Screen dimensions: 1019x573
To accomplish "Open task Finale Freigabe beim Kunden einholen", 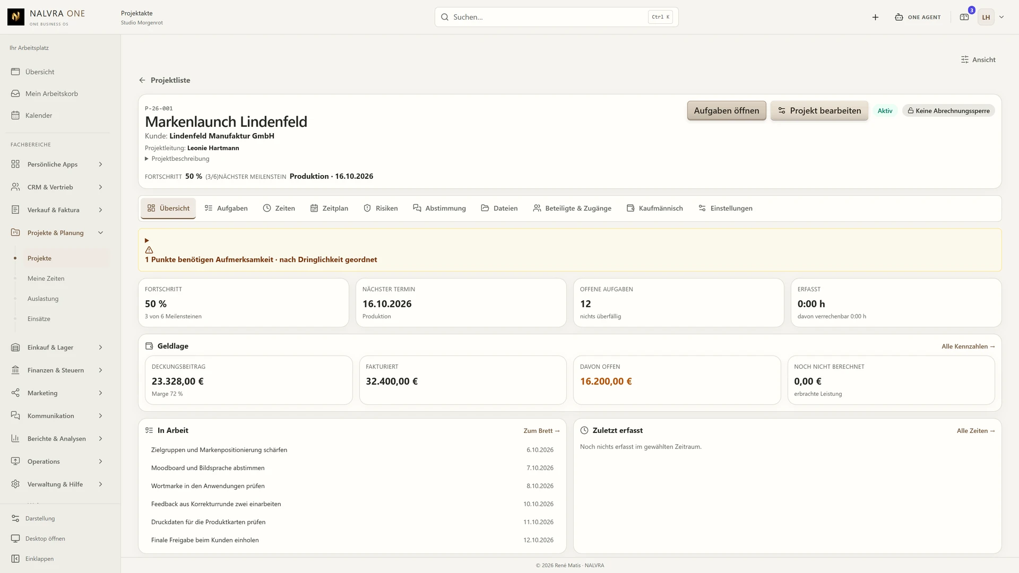I will 352,540.
